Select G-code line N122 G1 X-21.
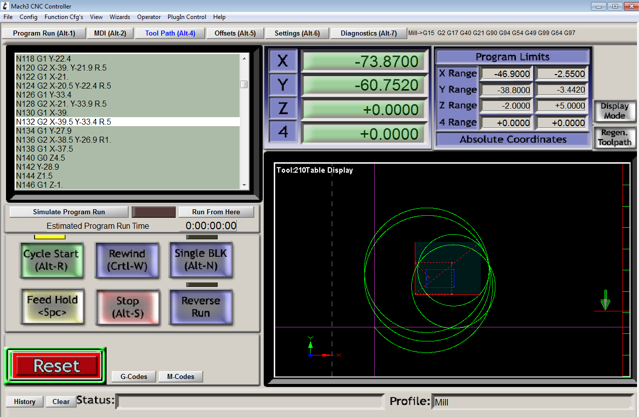Screen dimensions: 639x417 pos(128,77)
